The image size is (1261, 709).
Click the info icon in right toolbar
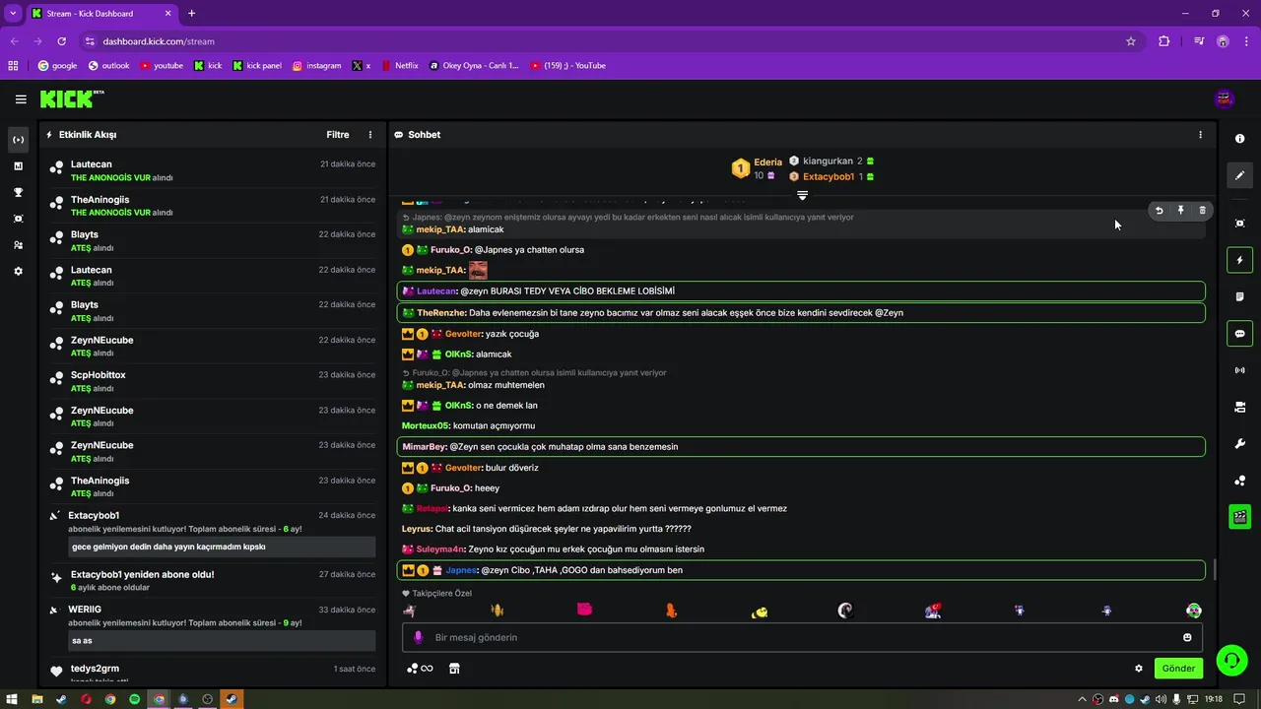1239,139
